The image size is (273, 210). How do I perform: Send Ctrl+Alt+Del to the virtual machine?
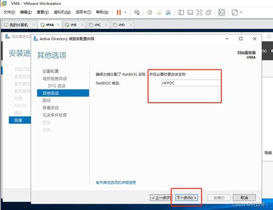click(x=137, y=13)
